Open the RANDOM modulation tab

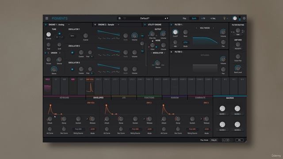click(175, 98)
